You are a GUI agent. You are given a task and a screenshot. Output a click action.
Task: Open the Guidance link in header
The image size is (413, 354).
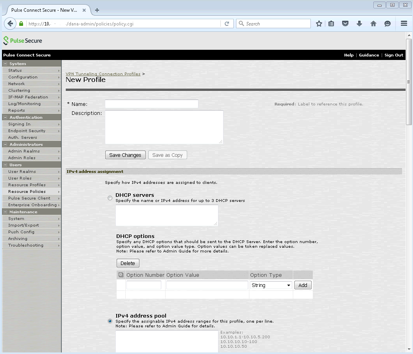(x=369, y=55)
